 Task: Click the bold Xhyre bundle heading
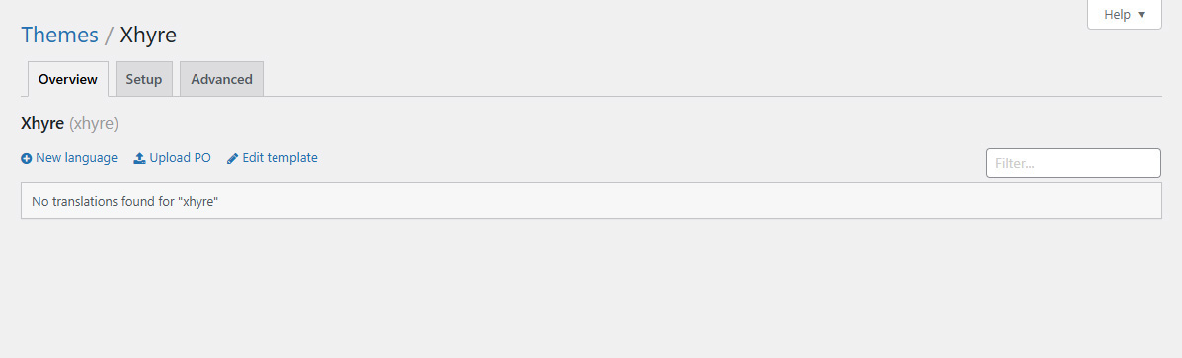point(42,124)
